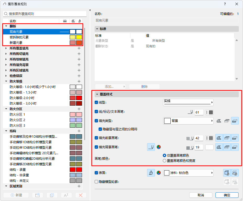Image resolution: width=243 pixels, height=201 pixels.
Task: Click the color swatch beside pen 61
Action: click(209, 112)
